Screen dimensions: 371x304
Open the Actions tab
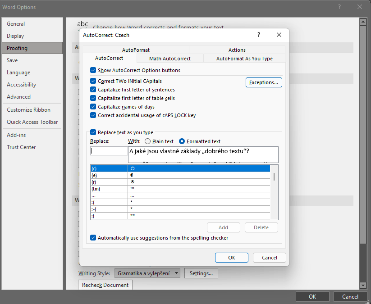(237, 50)
